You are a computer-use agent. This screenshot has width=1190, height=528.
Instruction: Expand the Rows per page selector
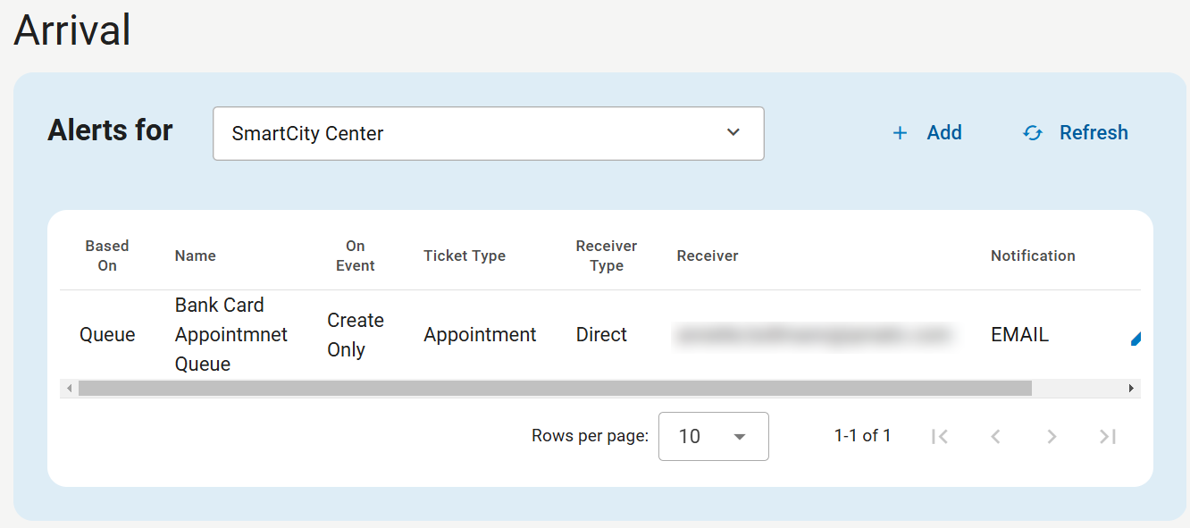point(713,436)
